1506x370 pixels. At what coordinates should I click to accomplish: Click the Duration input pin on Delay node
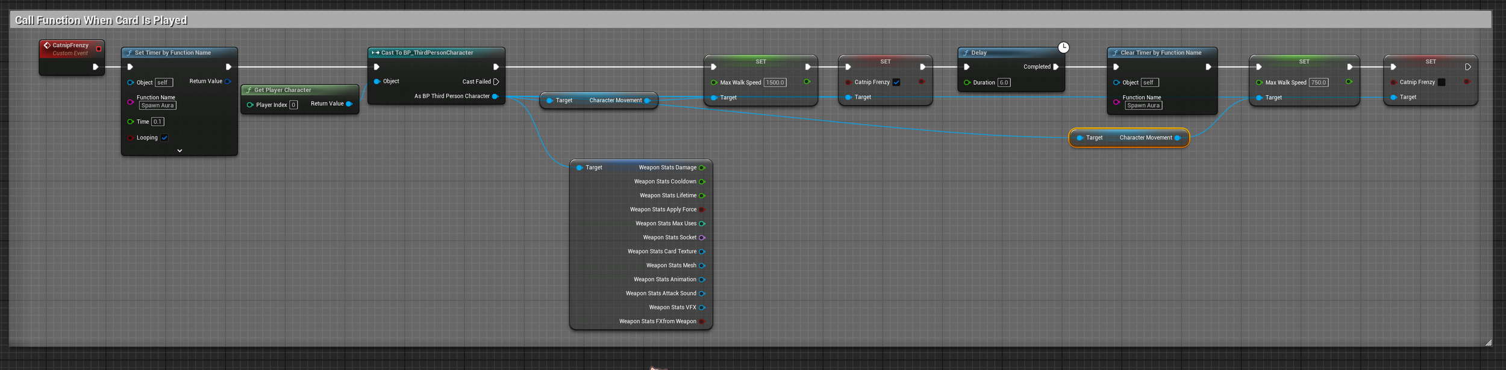[967, 82]
